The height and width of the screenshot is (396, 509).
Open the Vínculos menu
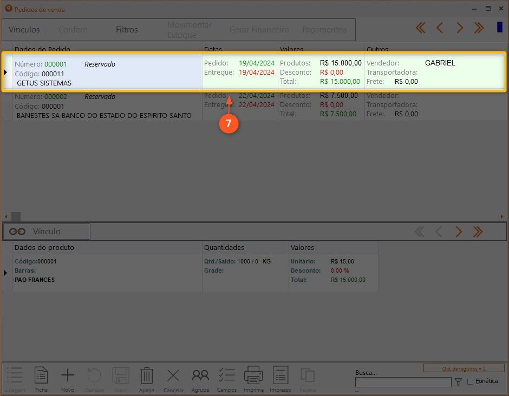tap(24, 30)
